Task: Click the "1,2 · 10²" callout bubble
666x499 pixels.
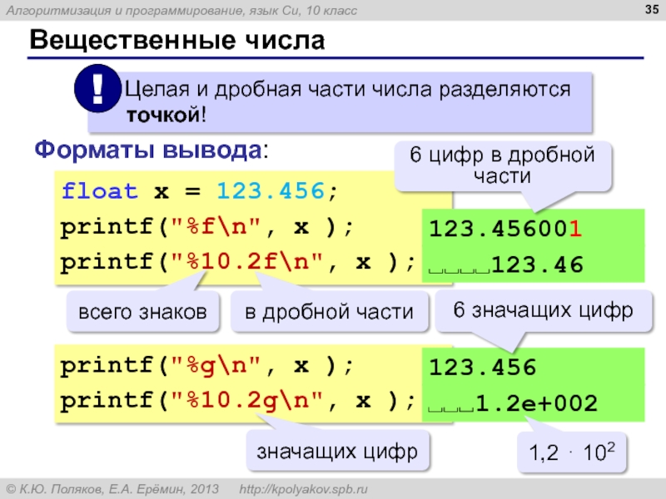Action: click(x=572, y=454)
